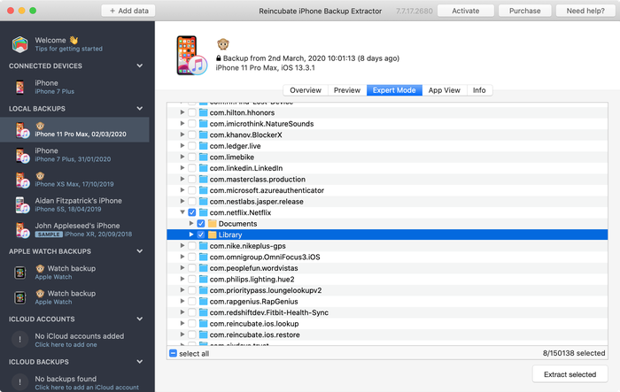Click the com.hilton.hhonors folder icon

pos(203,112)
